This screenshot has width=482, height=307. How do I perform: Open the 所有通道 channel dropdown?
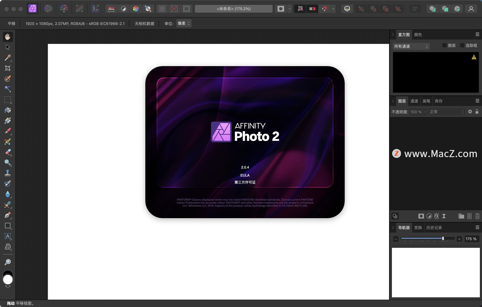[x=411, y=46]
